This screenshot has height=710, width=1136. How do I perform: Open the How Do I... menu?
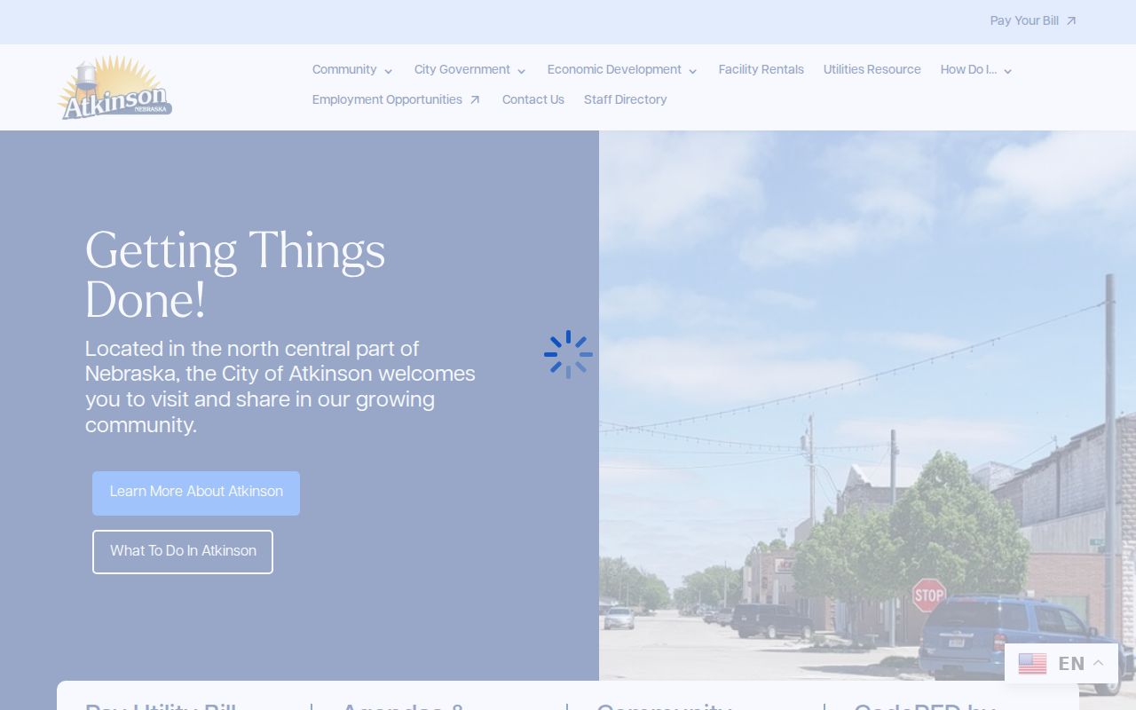point(968,69)
